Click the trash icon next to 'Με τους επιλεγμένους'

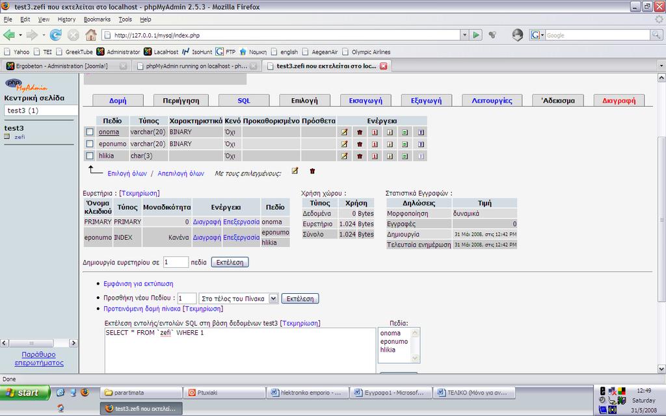coord(312,171)
